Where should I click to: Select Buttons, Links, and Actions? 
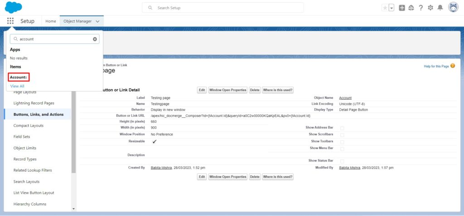point(39,115)
